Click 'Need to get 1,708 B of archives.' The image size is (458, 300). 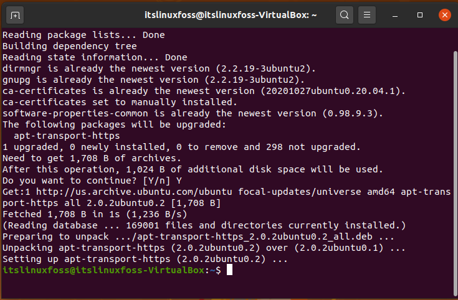(x=92, y=158)
